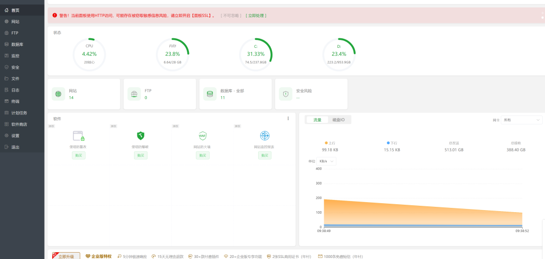Go to 数据库 (Database) in sidebar
The height and width of the screenshot is (259, 545).
point(17,44)
